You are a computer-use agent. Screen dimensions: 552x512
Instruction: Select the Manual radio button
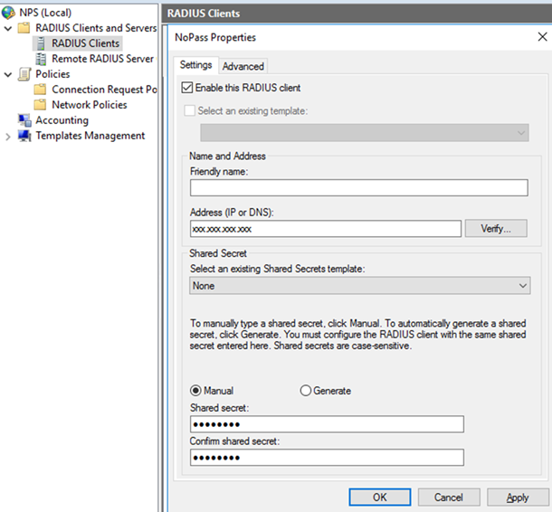pos(195,391)
